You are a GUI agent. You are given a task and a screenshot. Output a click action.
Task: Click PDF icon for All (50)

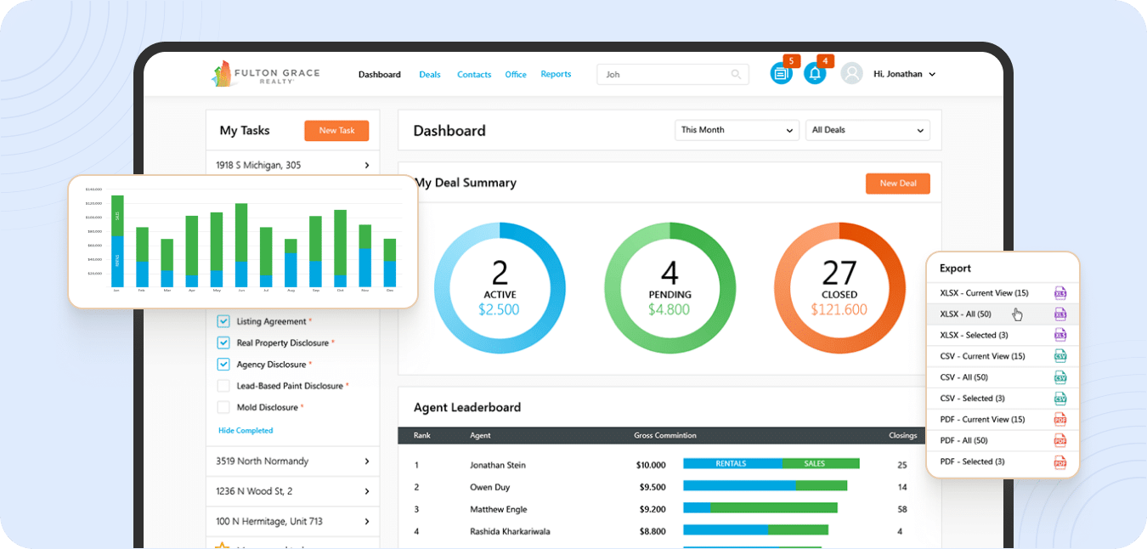pos(1060,440)
